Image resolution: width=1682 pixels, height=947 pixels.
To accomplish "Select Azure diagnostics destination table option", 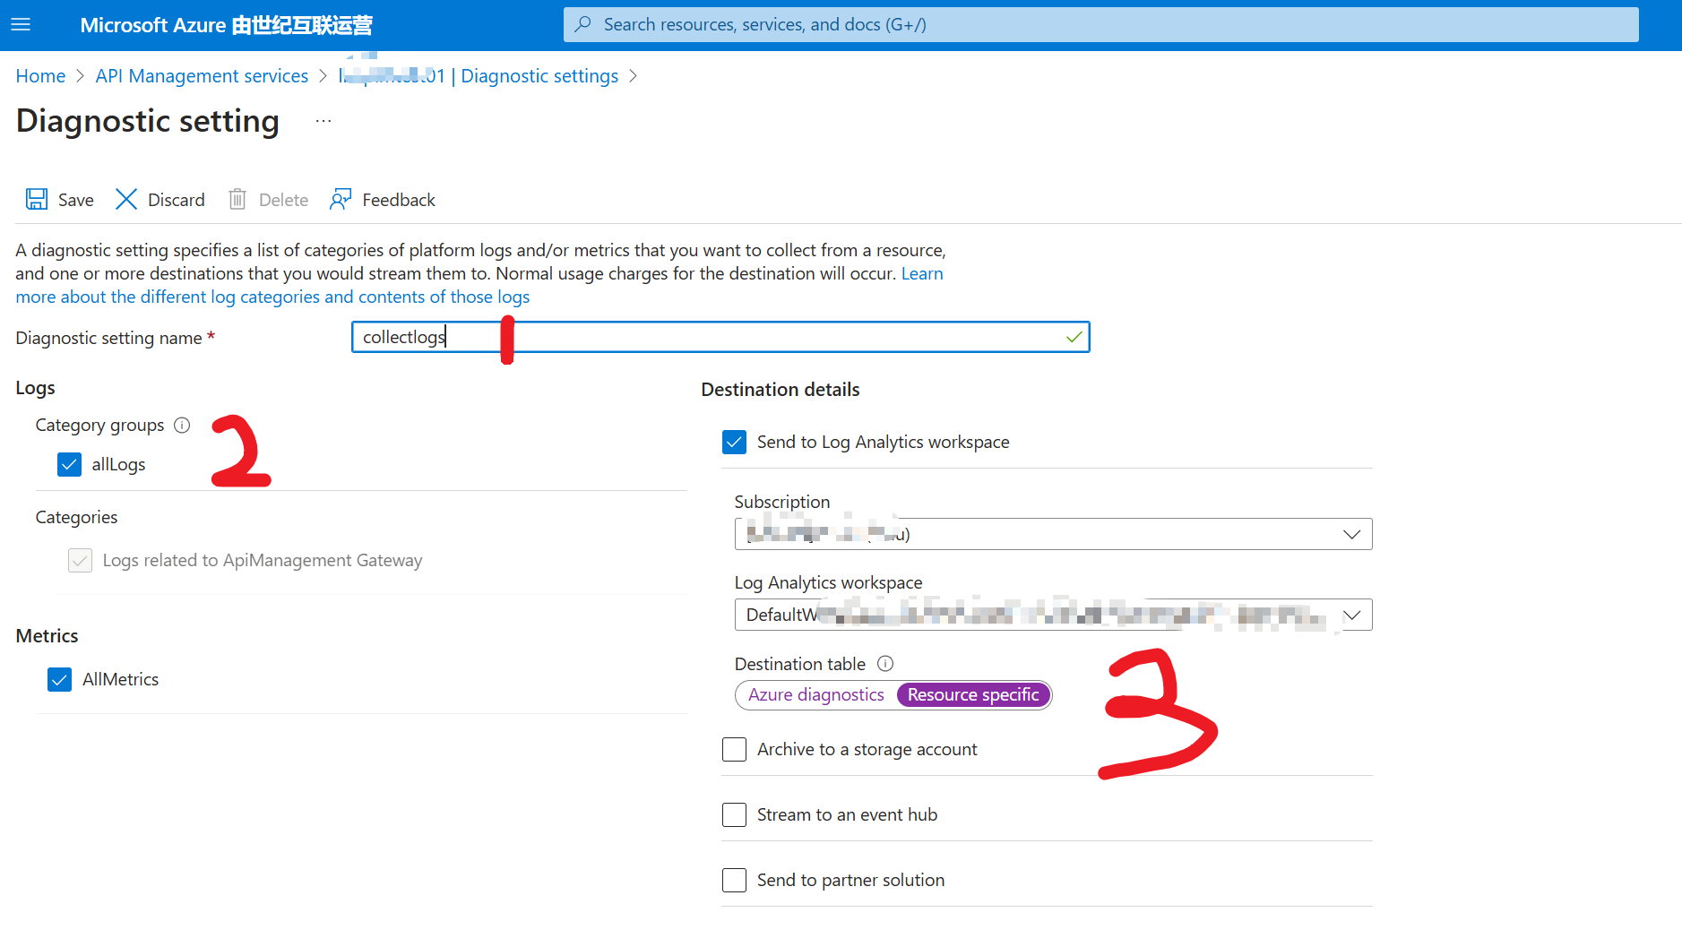I will pyautogui.click(x=815, y=694).
